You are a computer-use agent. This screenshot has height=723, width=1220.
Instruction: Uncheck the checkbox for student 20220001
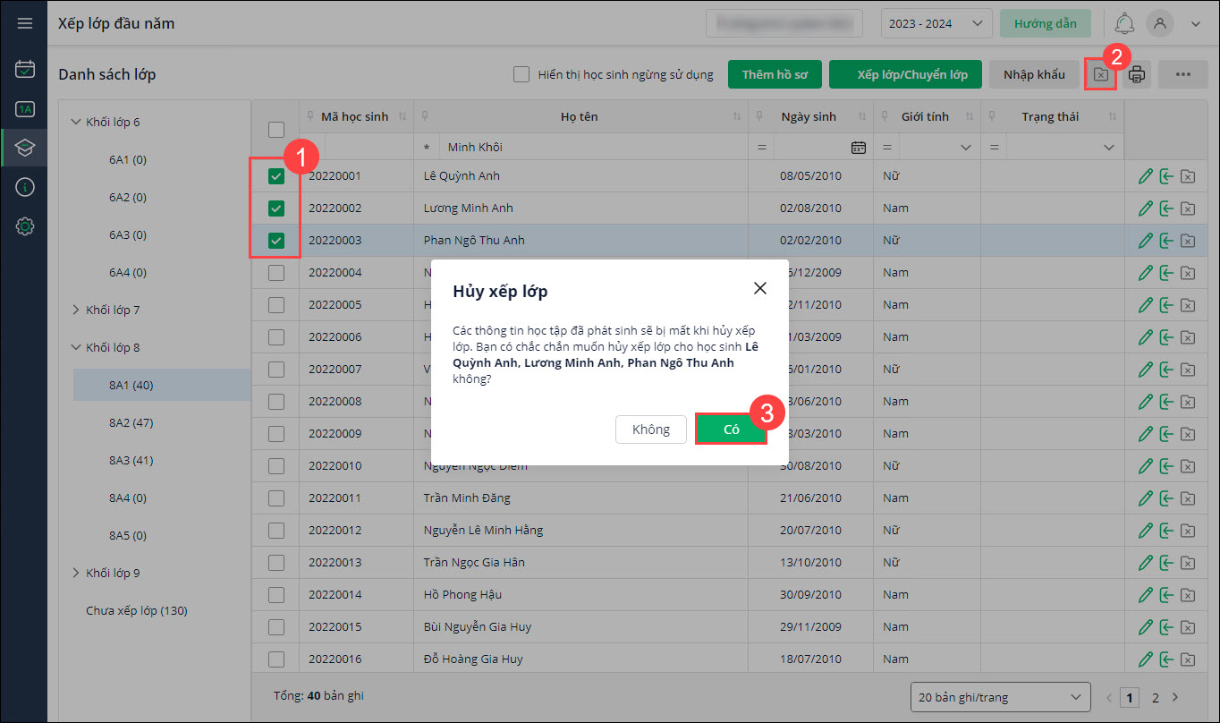276,176
